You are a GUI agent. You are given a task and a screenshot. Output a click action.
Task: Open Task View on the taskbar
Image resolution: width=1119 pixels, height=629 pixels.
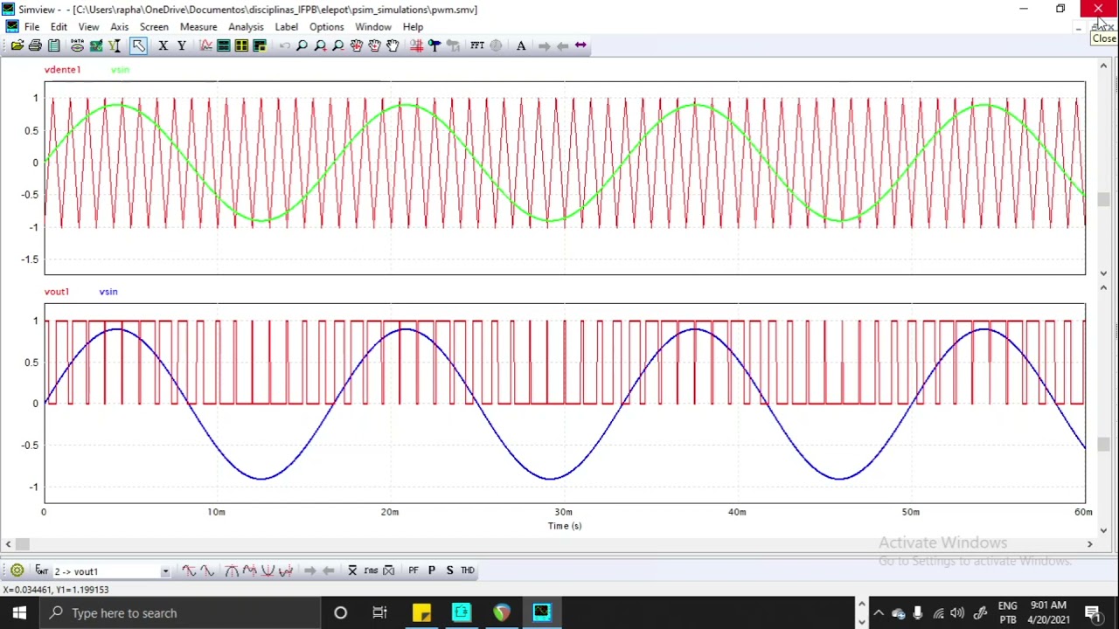pos(379,612)
